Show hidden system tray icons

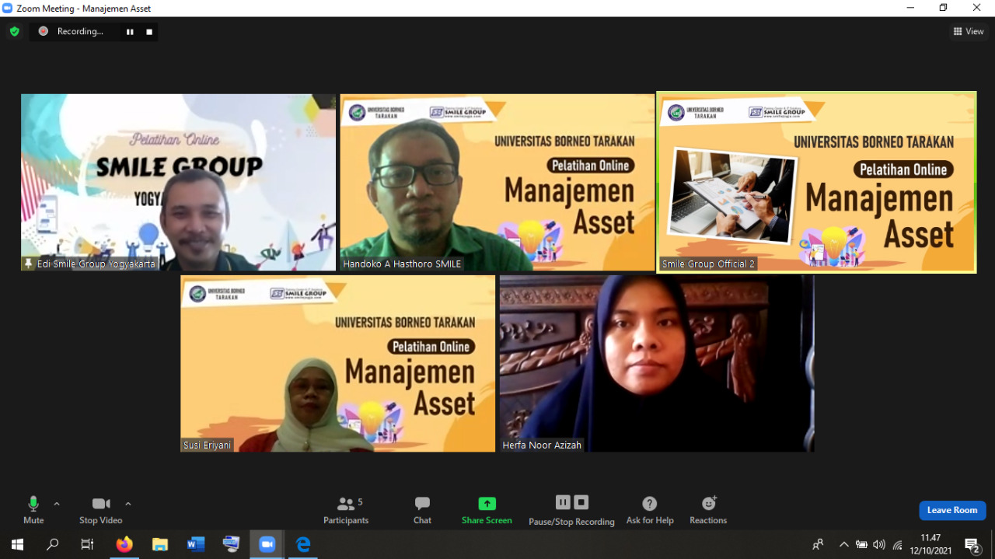pos(843,544)
